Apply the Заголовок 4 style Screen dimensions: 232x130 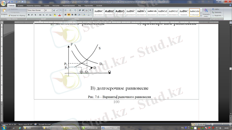point(130,12)
